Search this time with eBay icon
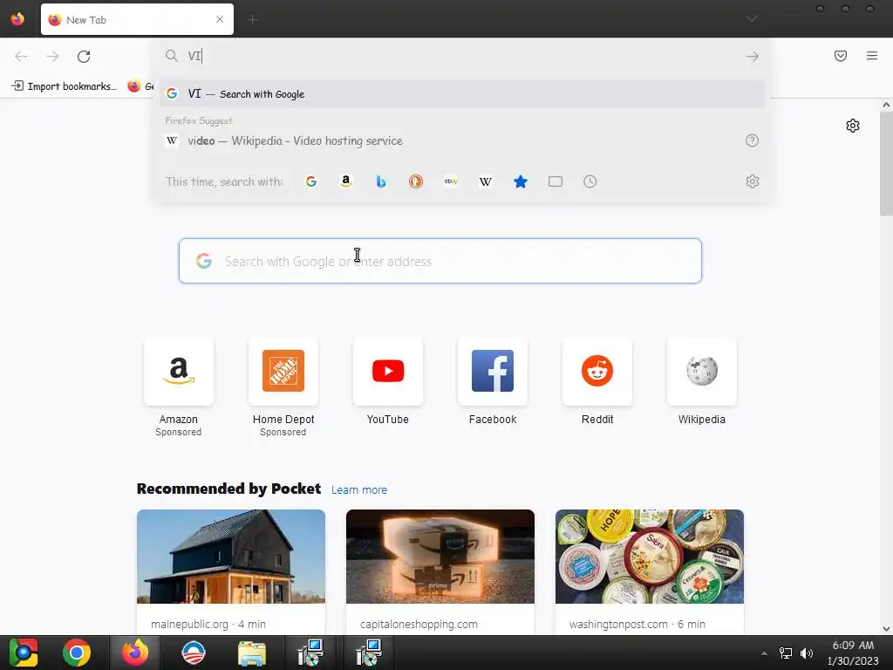 click(451, 181)
